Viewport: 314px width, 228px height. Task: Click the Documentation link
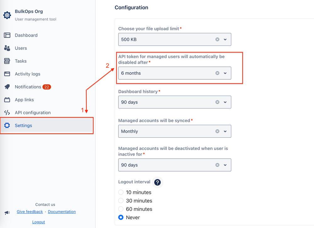[x=62, y=212]
